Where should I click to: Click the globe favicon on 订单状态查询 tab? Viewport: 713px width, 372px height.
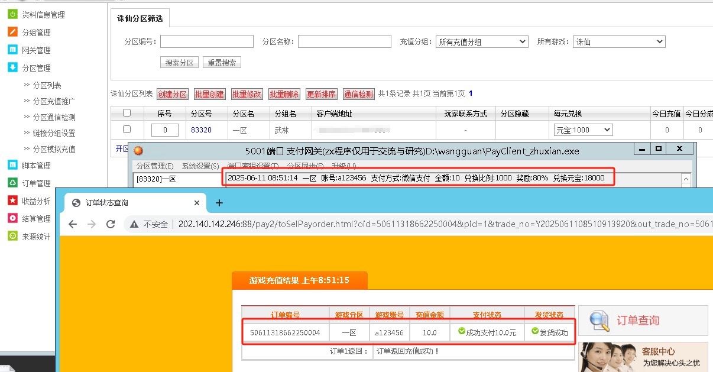(76, 203)
